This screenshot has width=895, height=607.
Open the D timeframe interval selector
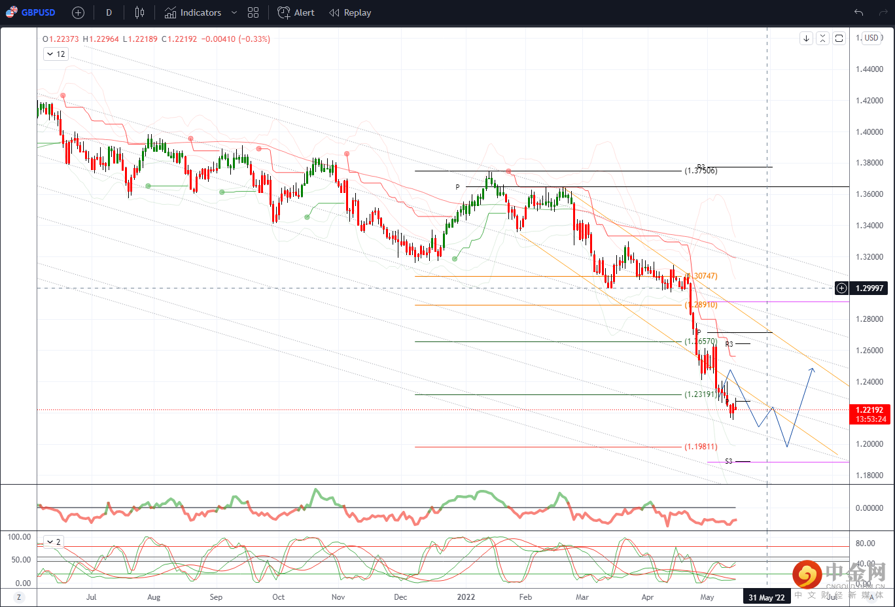click(x=109, y=12)
